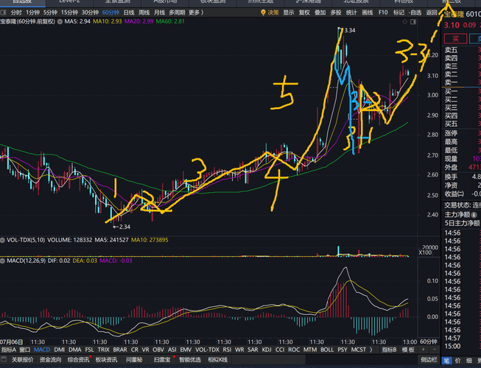
Task: Click the diamond marker icon above chart
Action: (x=405, y=22)
